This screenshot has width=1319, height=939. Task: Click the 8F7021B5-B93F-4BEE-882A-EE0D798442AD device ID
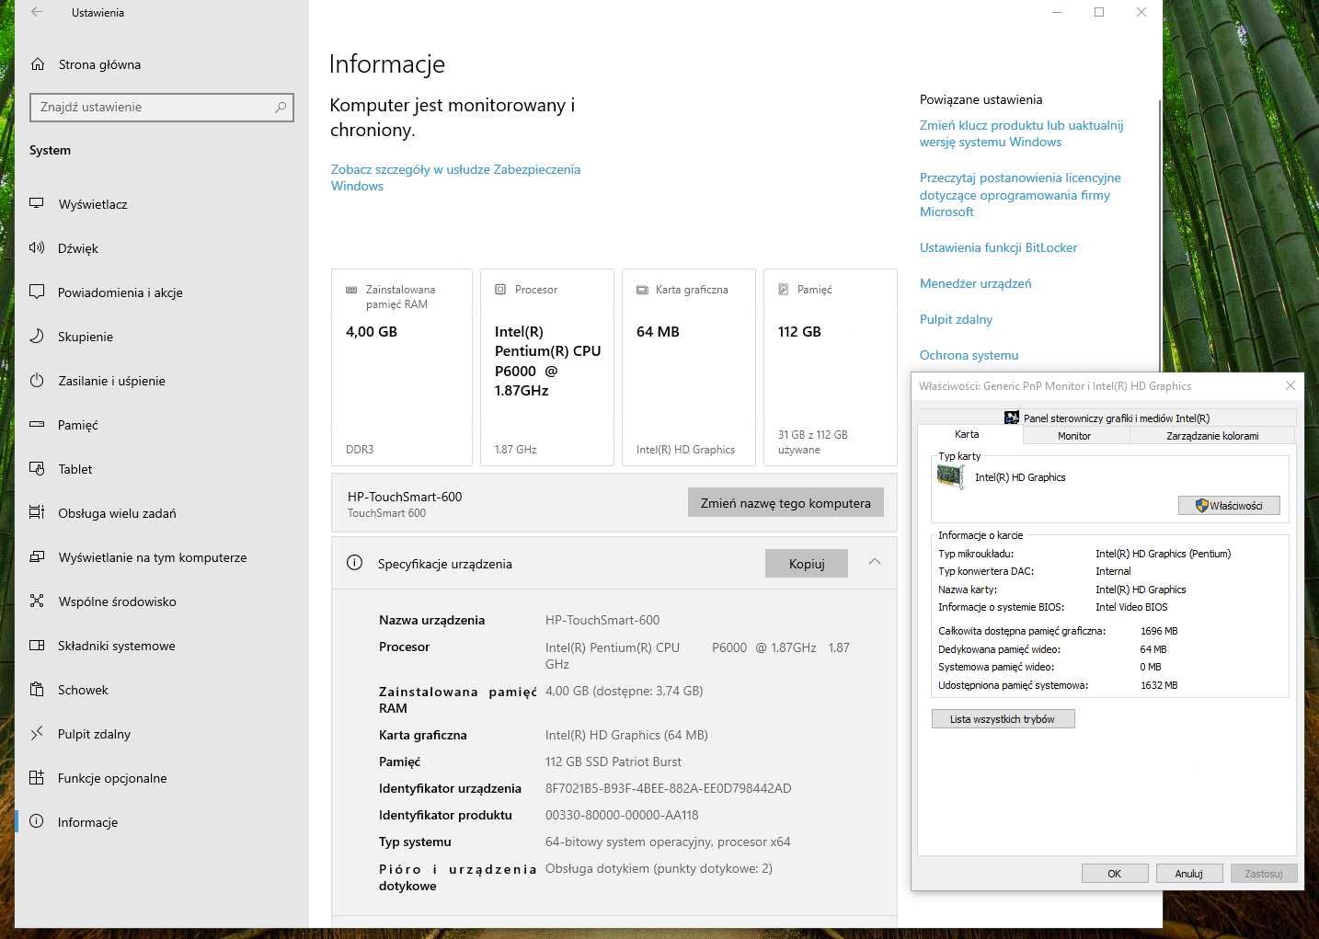coord(668,788)
